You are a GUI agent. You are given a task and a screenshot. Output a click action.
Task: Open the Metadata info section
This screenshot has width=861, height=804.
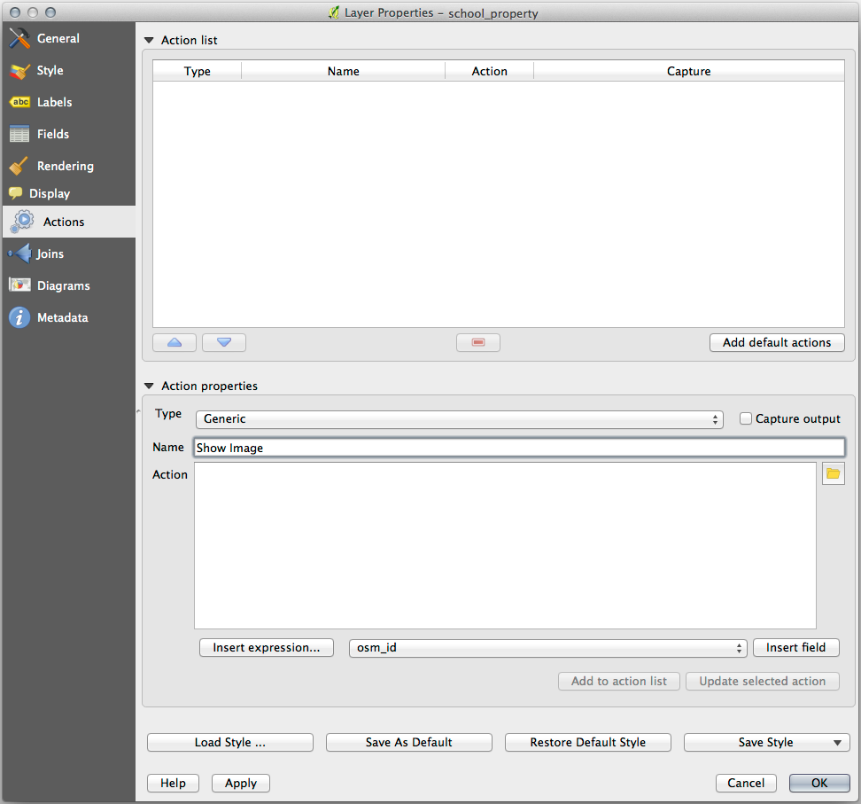click(62, 317)
